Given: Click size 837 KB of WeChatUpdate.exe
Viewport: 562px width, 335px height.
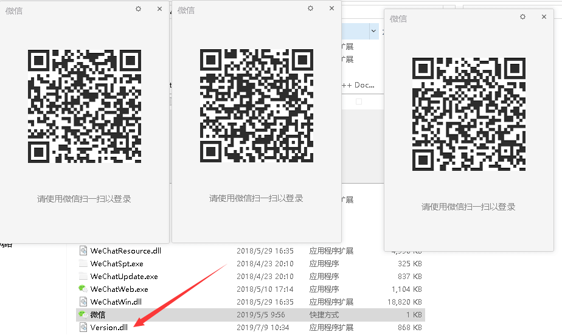Looking at the screenshot, I should tap(410, 277).
